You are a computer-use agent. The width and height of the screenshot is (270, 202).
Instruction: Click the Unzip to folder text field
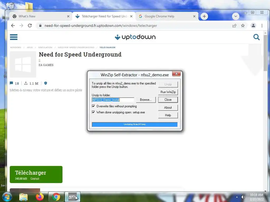tap(113, 100)
